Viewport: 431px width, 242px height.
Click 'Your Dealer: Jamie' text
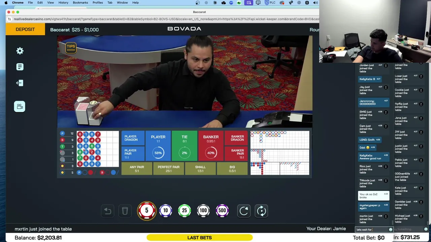tap(326, 229)
